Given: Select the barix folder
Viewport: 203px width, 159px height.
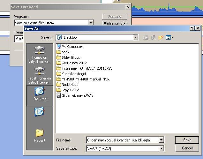Looking at the screenshot, I should click(63, 52).
